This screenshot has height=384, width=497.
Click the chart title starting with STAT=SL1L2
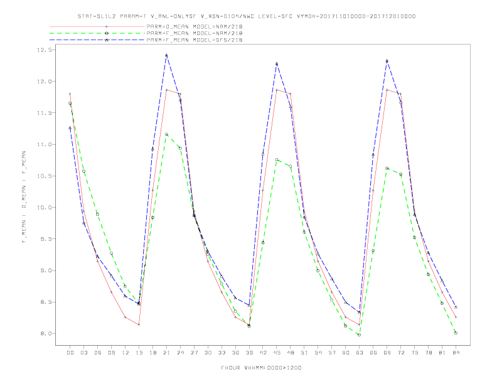(x=246, y=16)
